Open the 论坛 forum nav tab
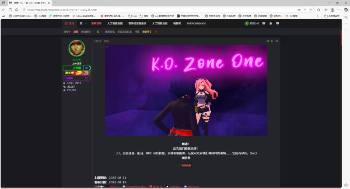Screen dimensions: 350x189 tap(70, 24)
